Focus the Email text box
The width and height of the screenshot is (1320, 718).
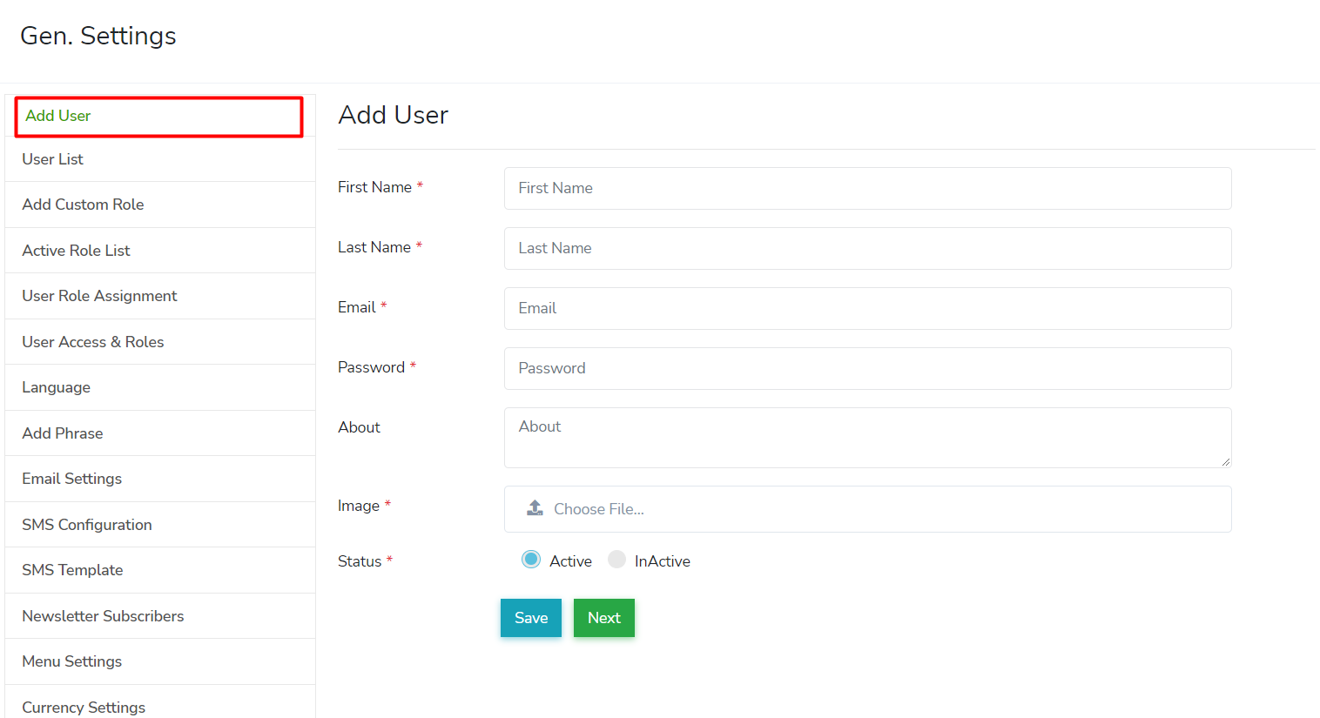[x=867, y=308]
